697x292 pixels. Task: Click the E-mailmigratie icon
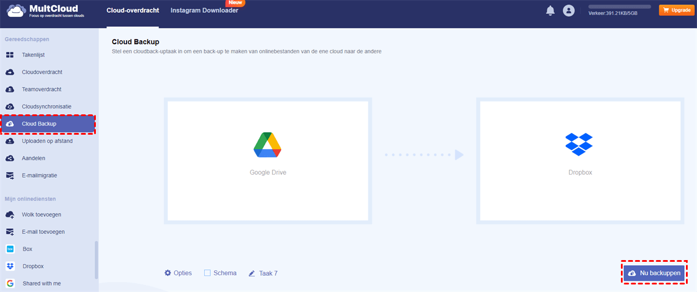(10, 175)
